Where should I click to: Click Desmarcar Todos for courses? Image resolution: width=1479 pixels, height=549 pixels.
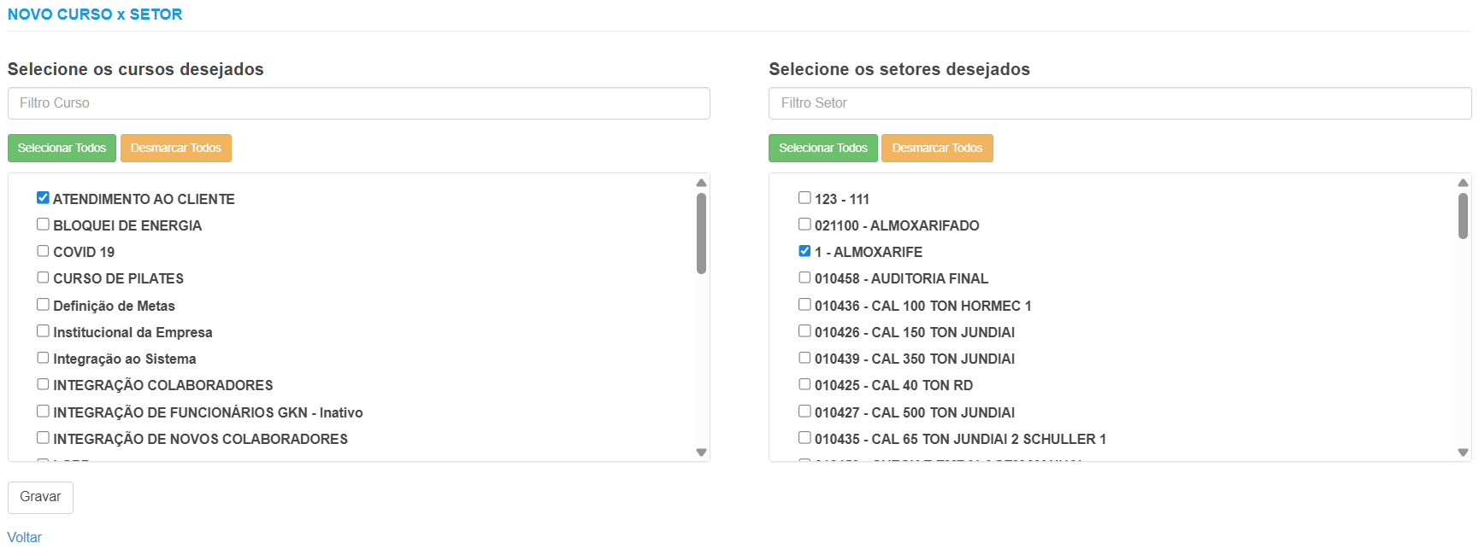[x=176, y=148]
